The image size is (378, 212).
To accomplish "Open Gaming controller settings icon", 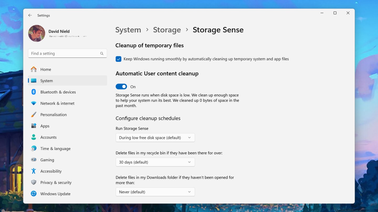I will [34, 160].
